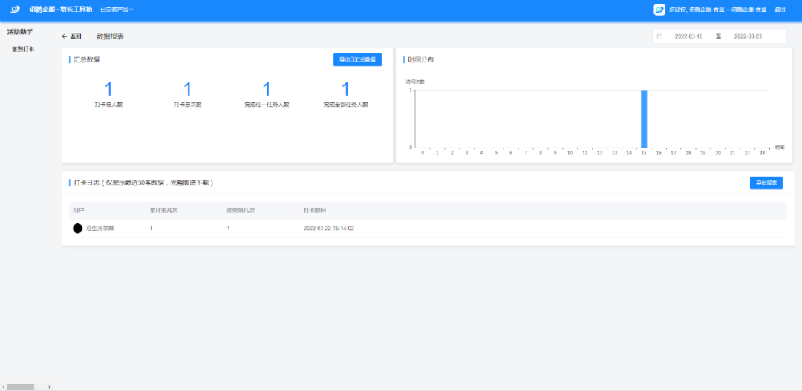
Task: Click the user avatar icon in header
Action: coord(659,10)
